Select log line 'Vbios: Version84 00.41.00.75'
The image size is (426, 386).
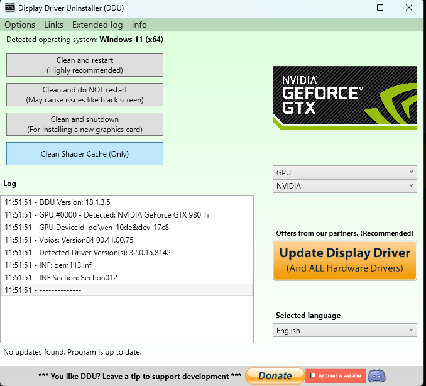coord(127,240)
